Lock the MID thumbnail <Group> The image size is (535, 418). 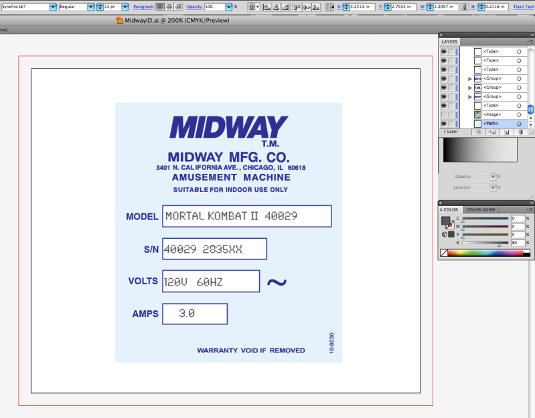tap(451, 79)
